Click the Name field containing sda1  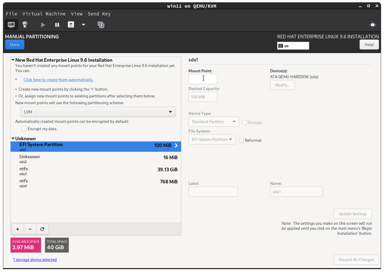click(x=296, y=192)
